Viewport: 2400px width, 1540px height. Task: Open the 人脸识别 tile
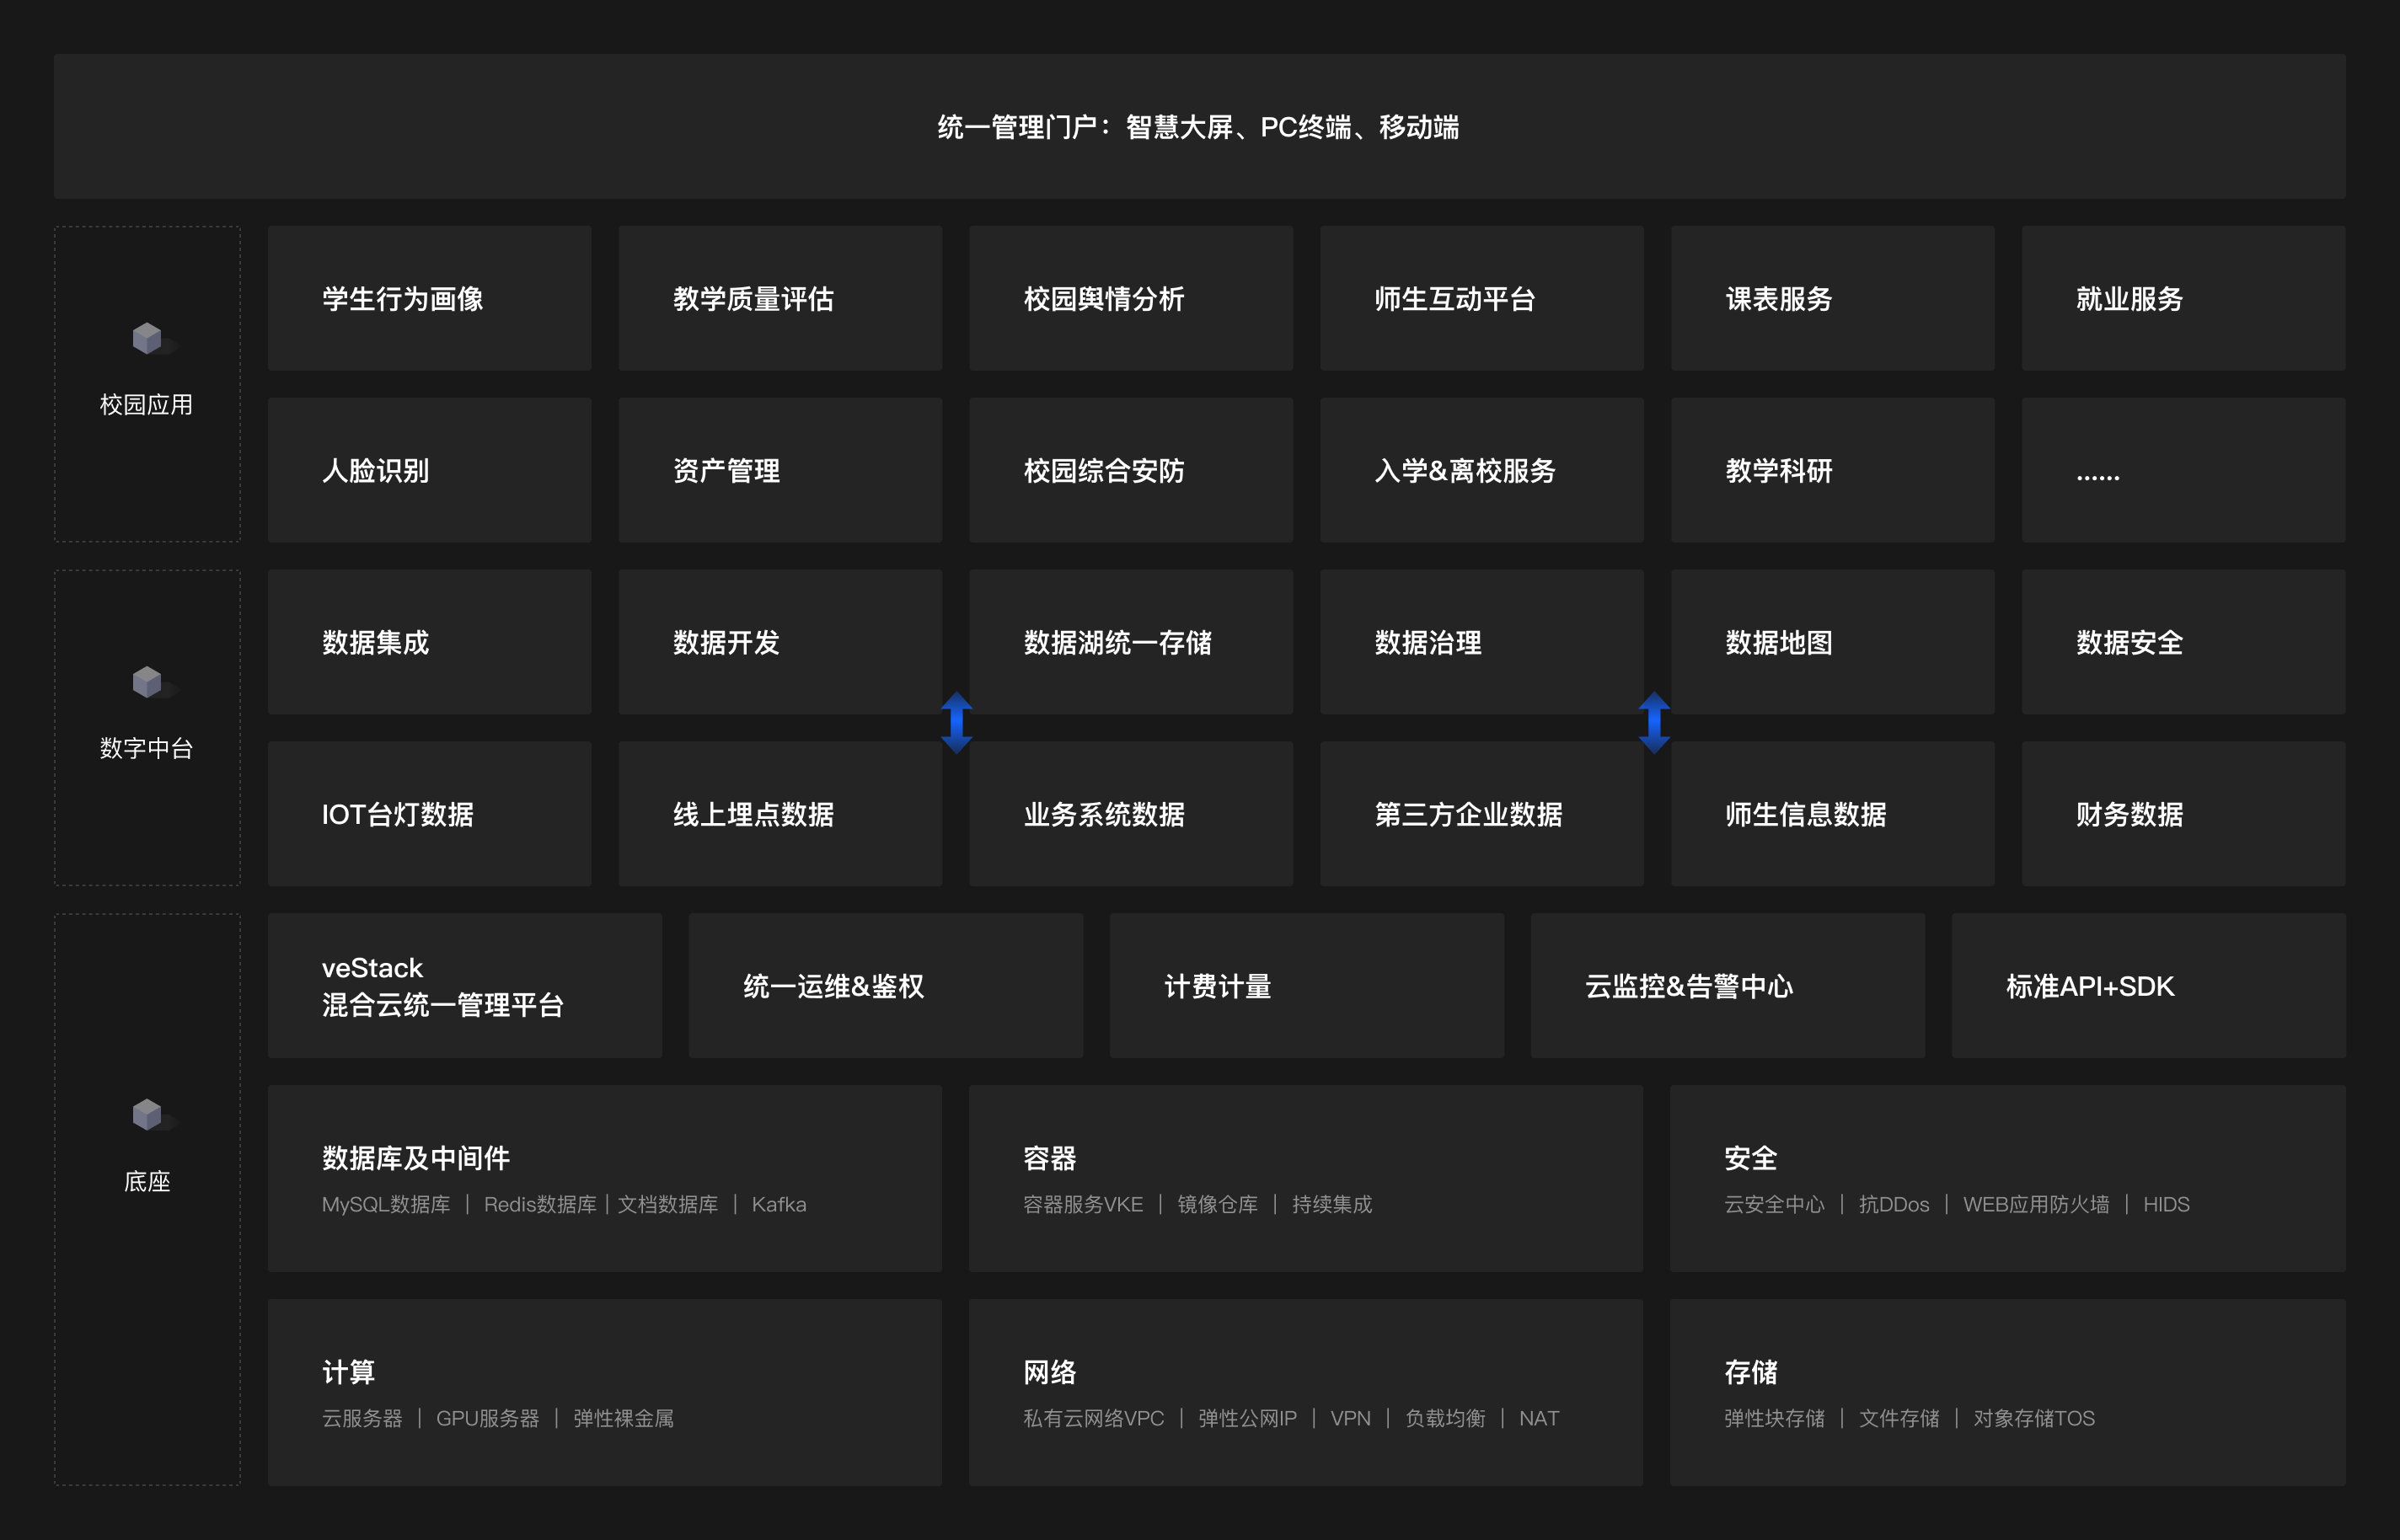pos(429,470)
